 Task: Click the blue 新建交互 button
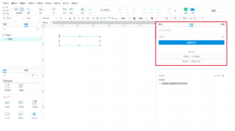click(x=191, y=43)
